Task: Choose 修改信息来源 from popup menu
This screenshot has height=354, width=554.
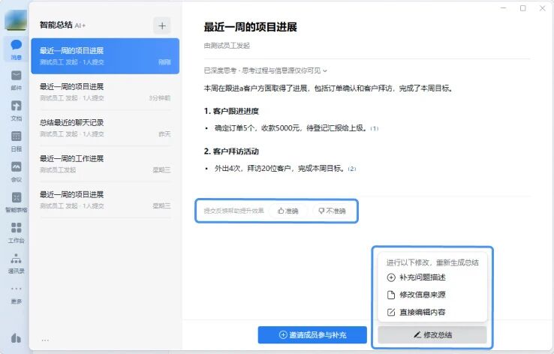Action: tap(423, 295)
